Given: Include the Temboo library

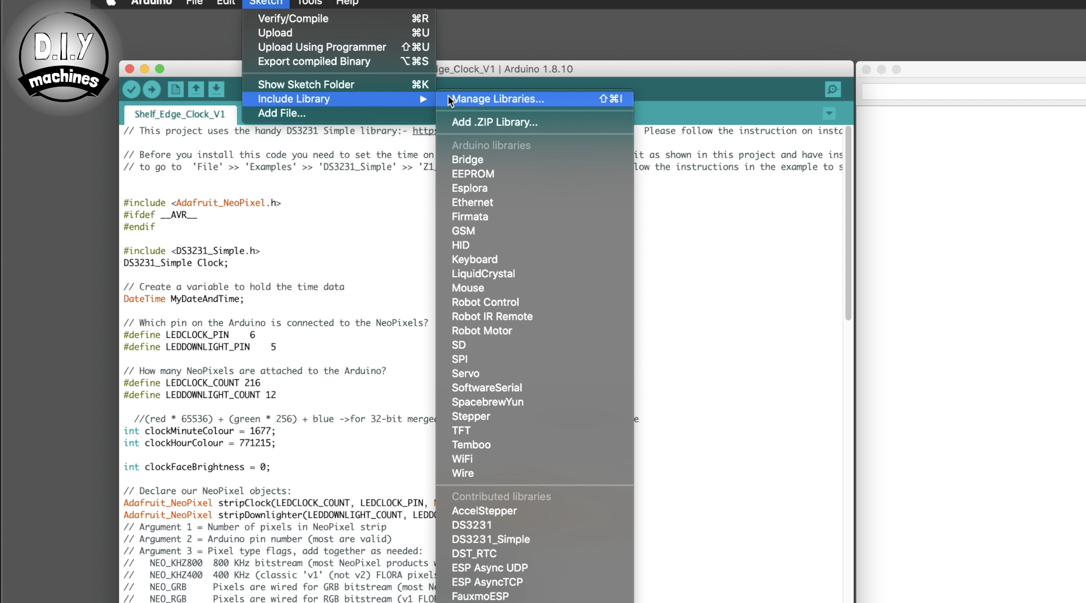Looking at the screenshot, I should pos(535,445).
